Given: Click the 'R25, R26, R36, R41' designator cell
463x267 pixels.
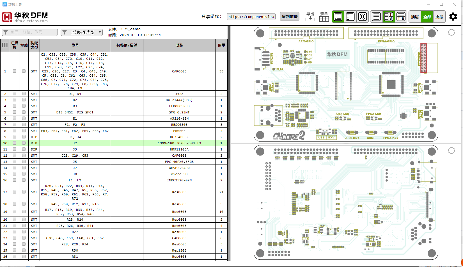Looking at the screenshot, I should pos(75,226).
